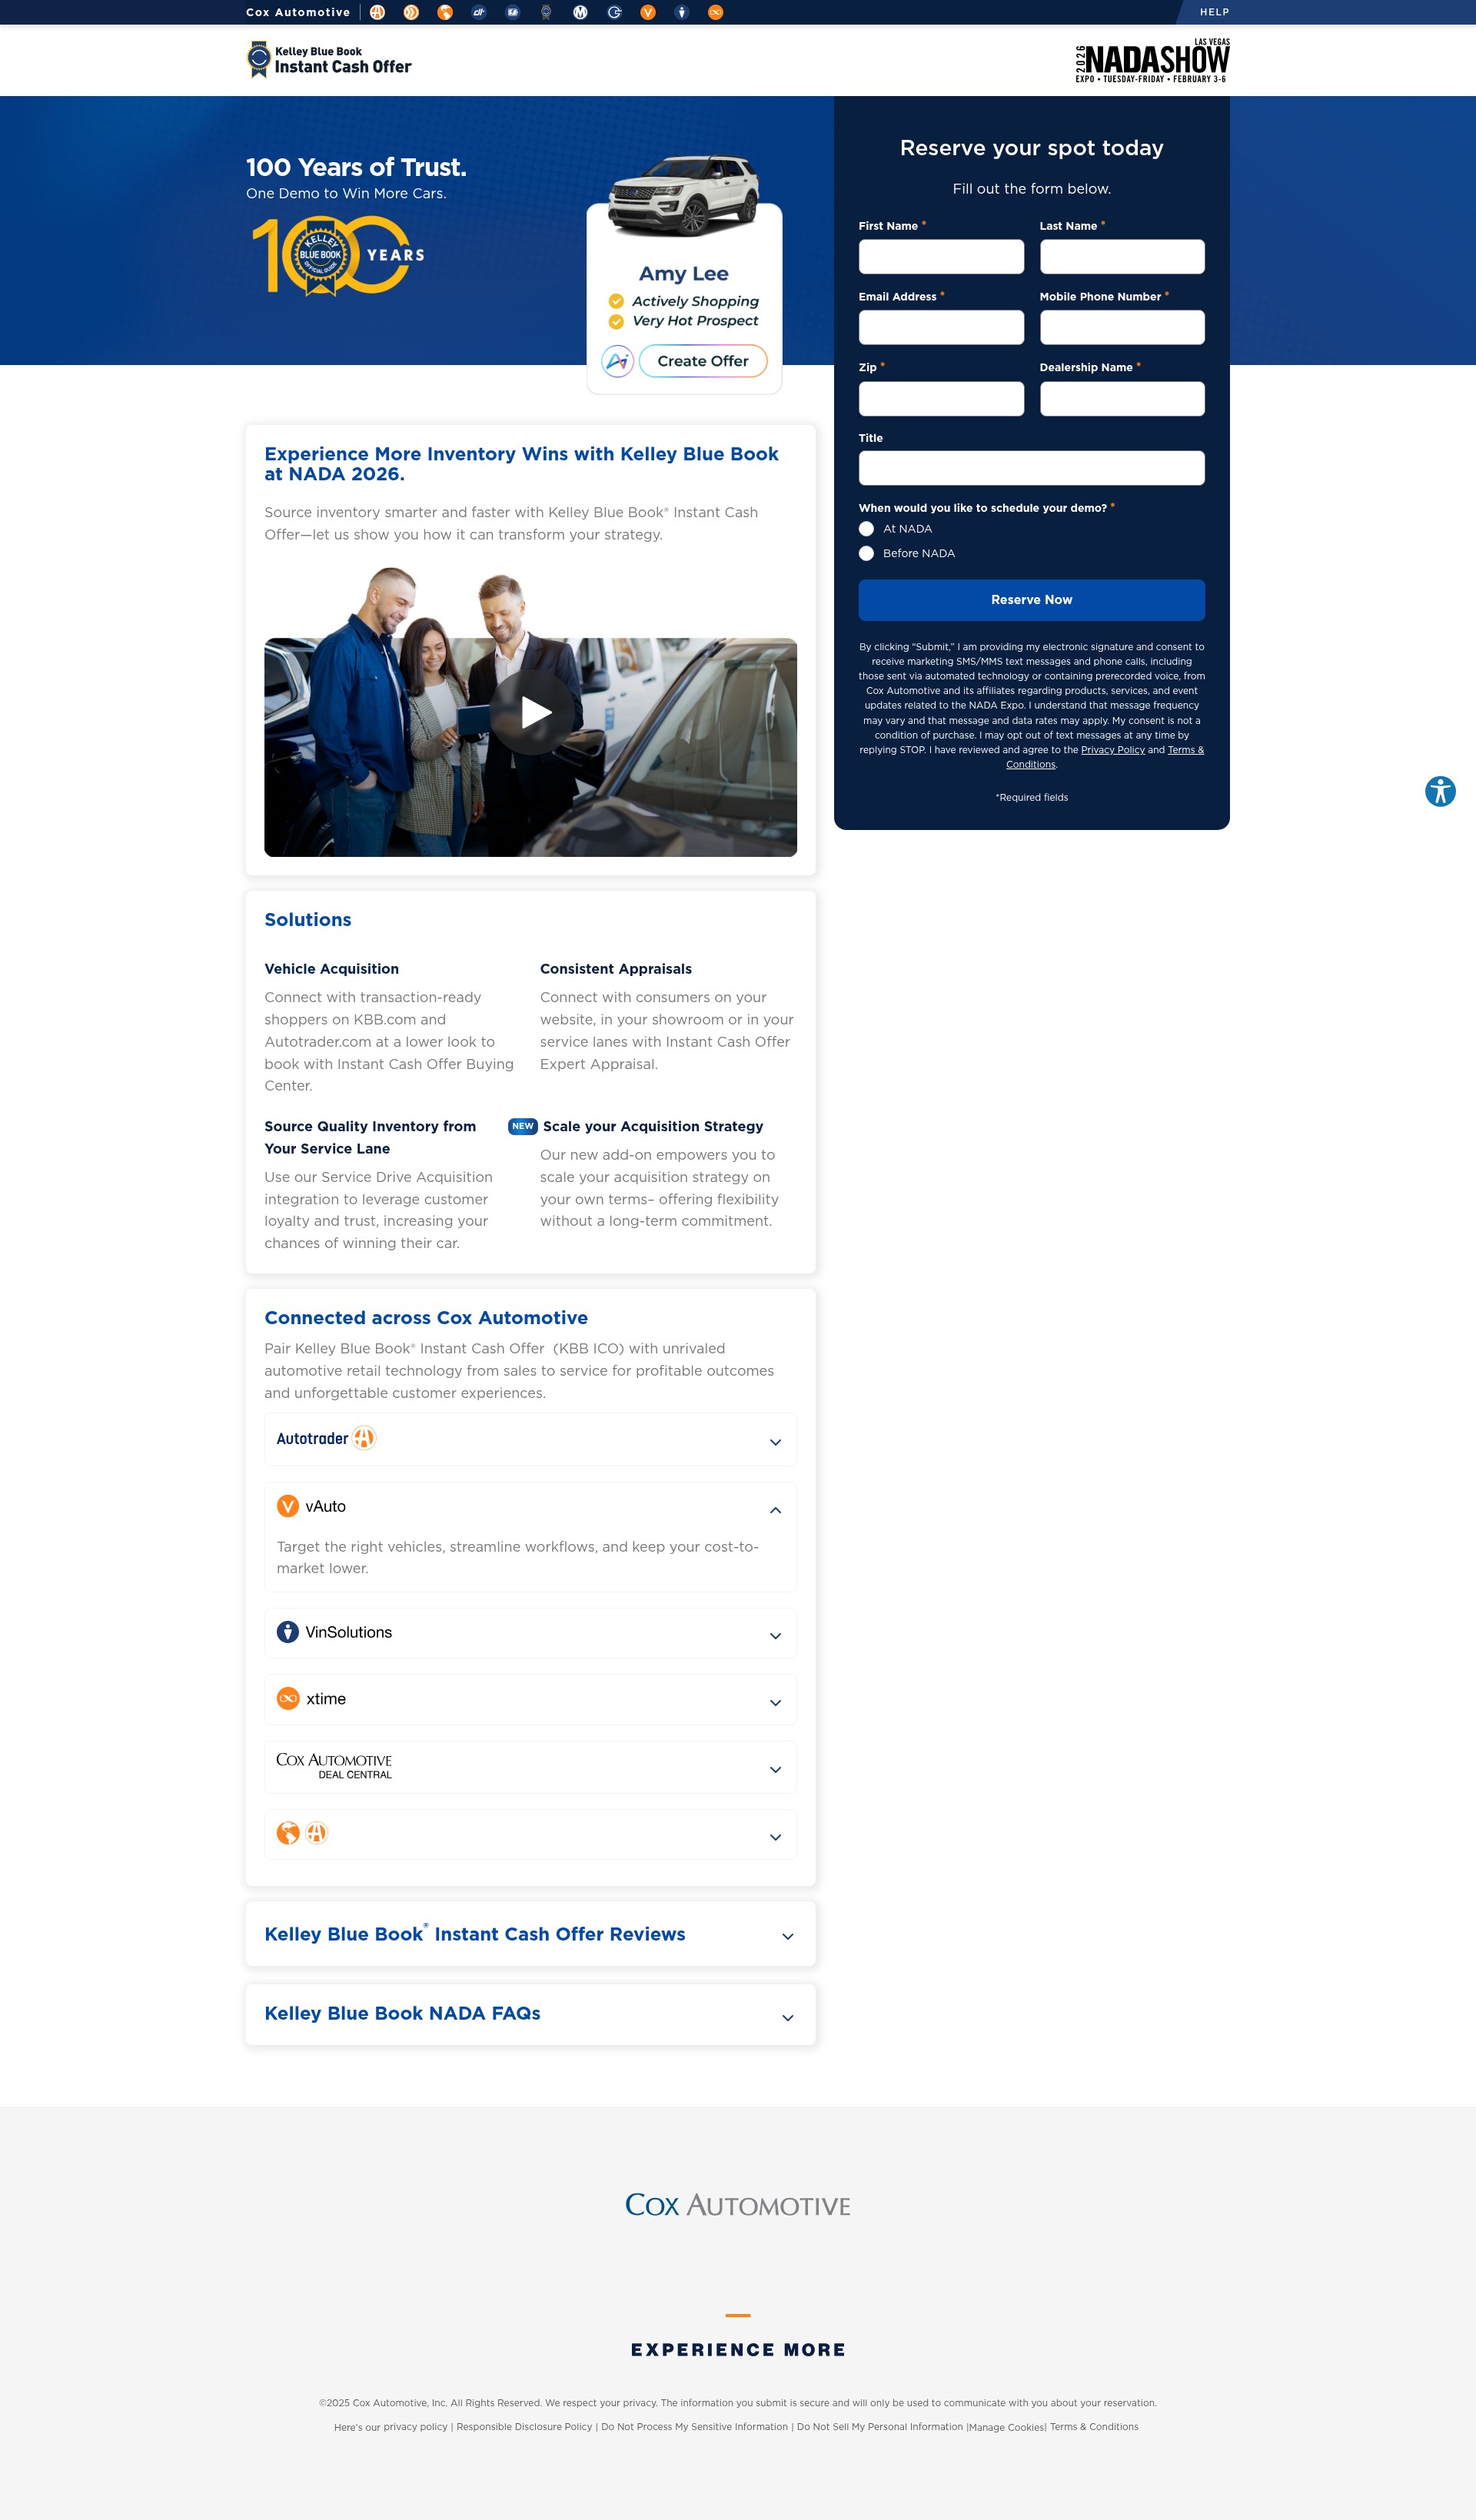This screenshot has height=2520, width=1476.
Task: Open the accessibility widget icon
Action: pos(1440,791)
